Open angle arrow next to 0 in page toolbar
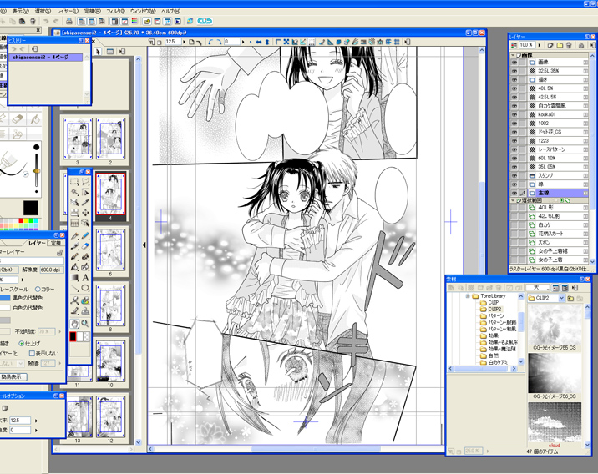Viewport: 598px width, 474px height. point(243,42)
